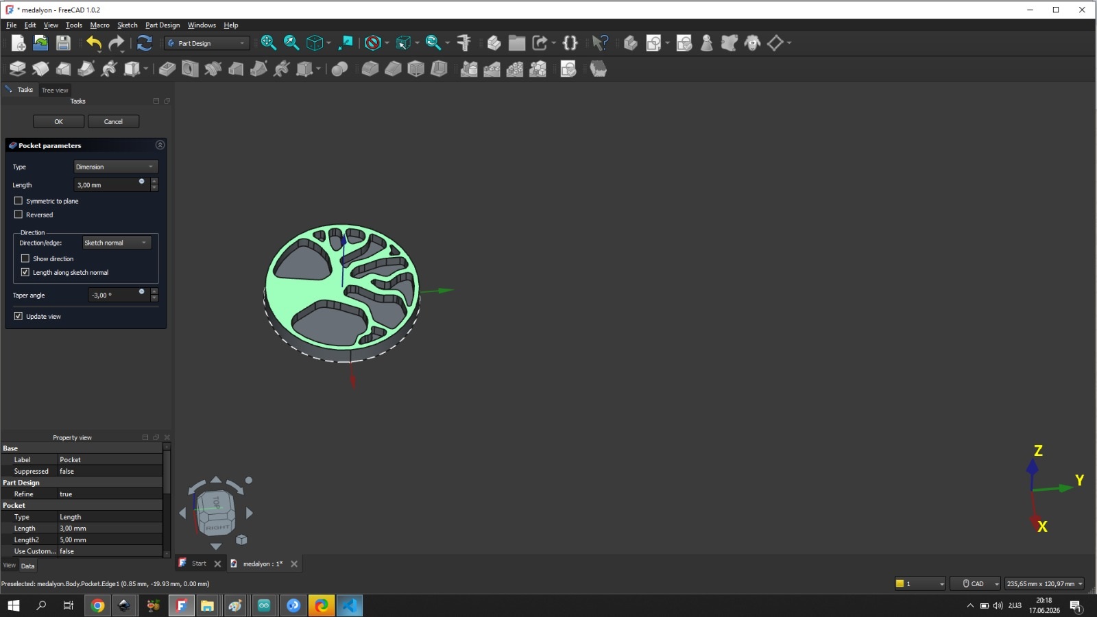Open Google Chrome from the taskbar
The width and height of the screenshot is (1097, 617).
(x=97, y=605)
